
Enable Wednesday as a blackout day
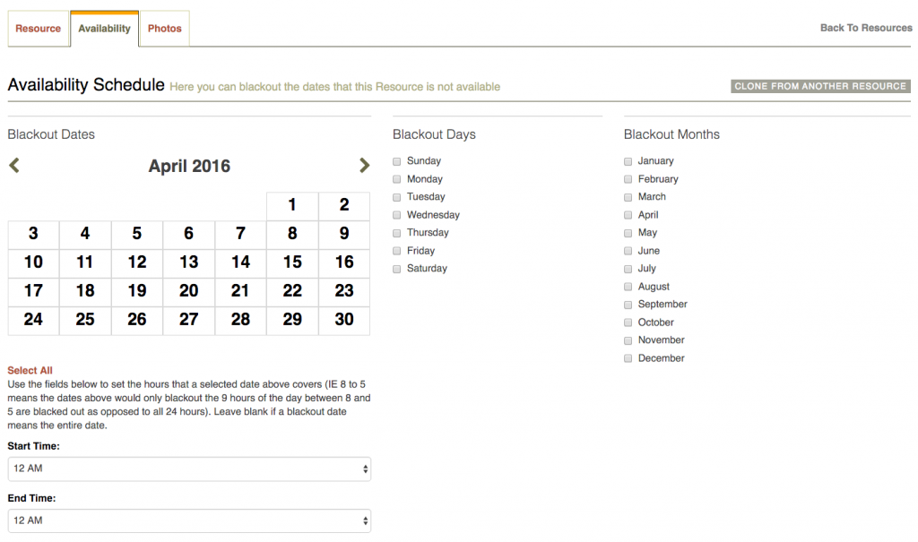pos(397,215)
